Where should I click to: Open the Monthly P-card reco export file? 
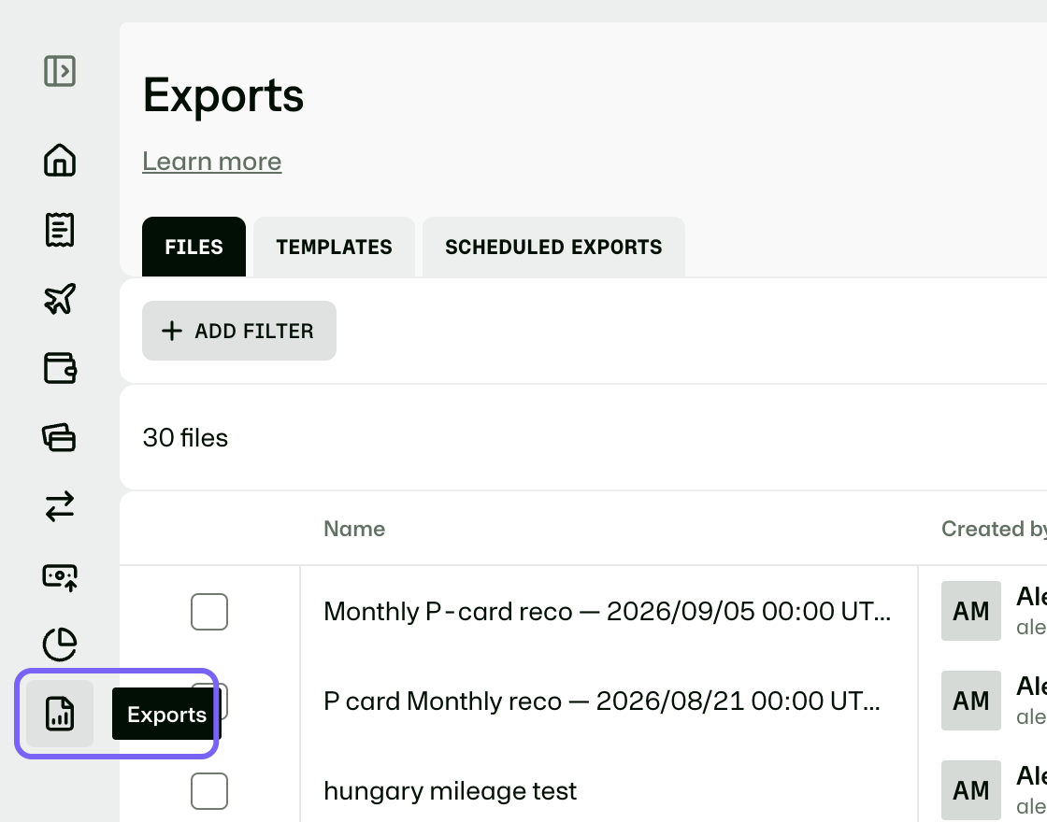point(607,611)
